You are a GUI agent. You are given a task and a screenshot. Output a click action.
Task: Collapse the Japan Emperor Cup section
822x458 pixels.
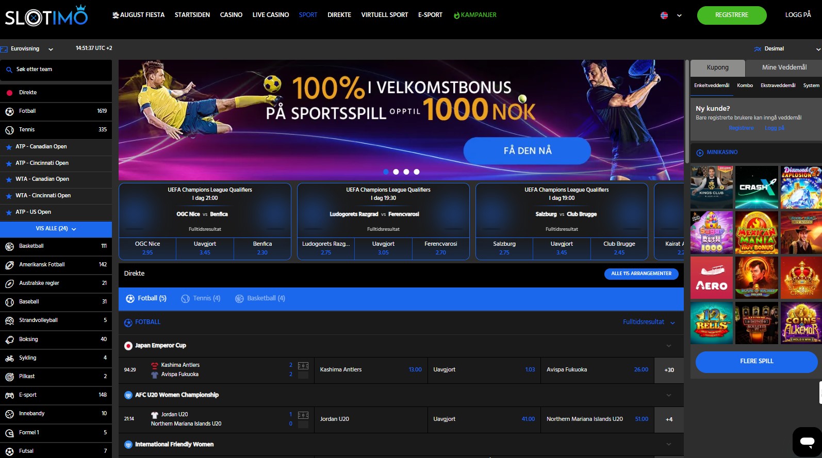pyautogui.click(x=669, y=346)
